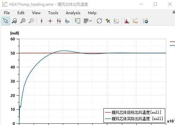Image resolution: width=175 pixels, height=125 pixels.
Task: Open the Analysis menu
Action: click(73, 13)
